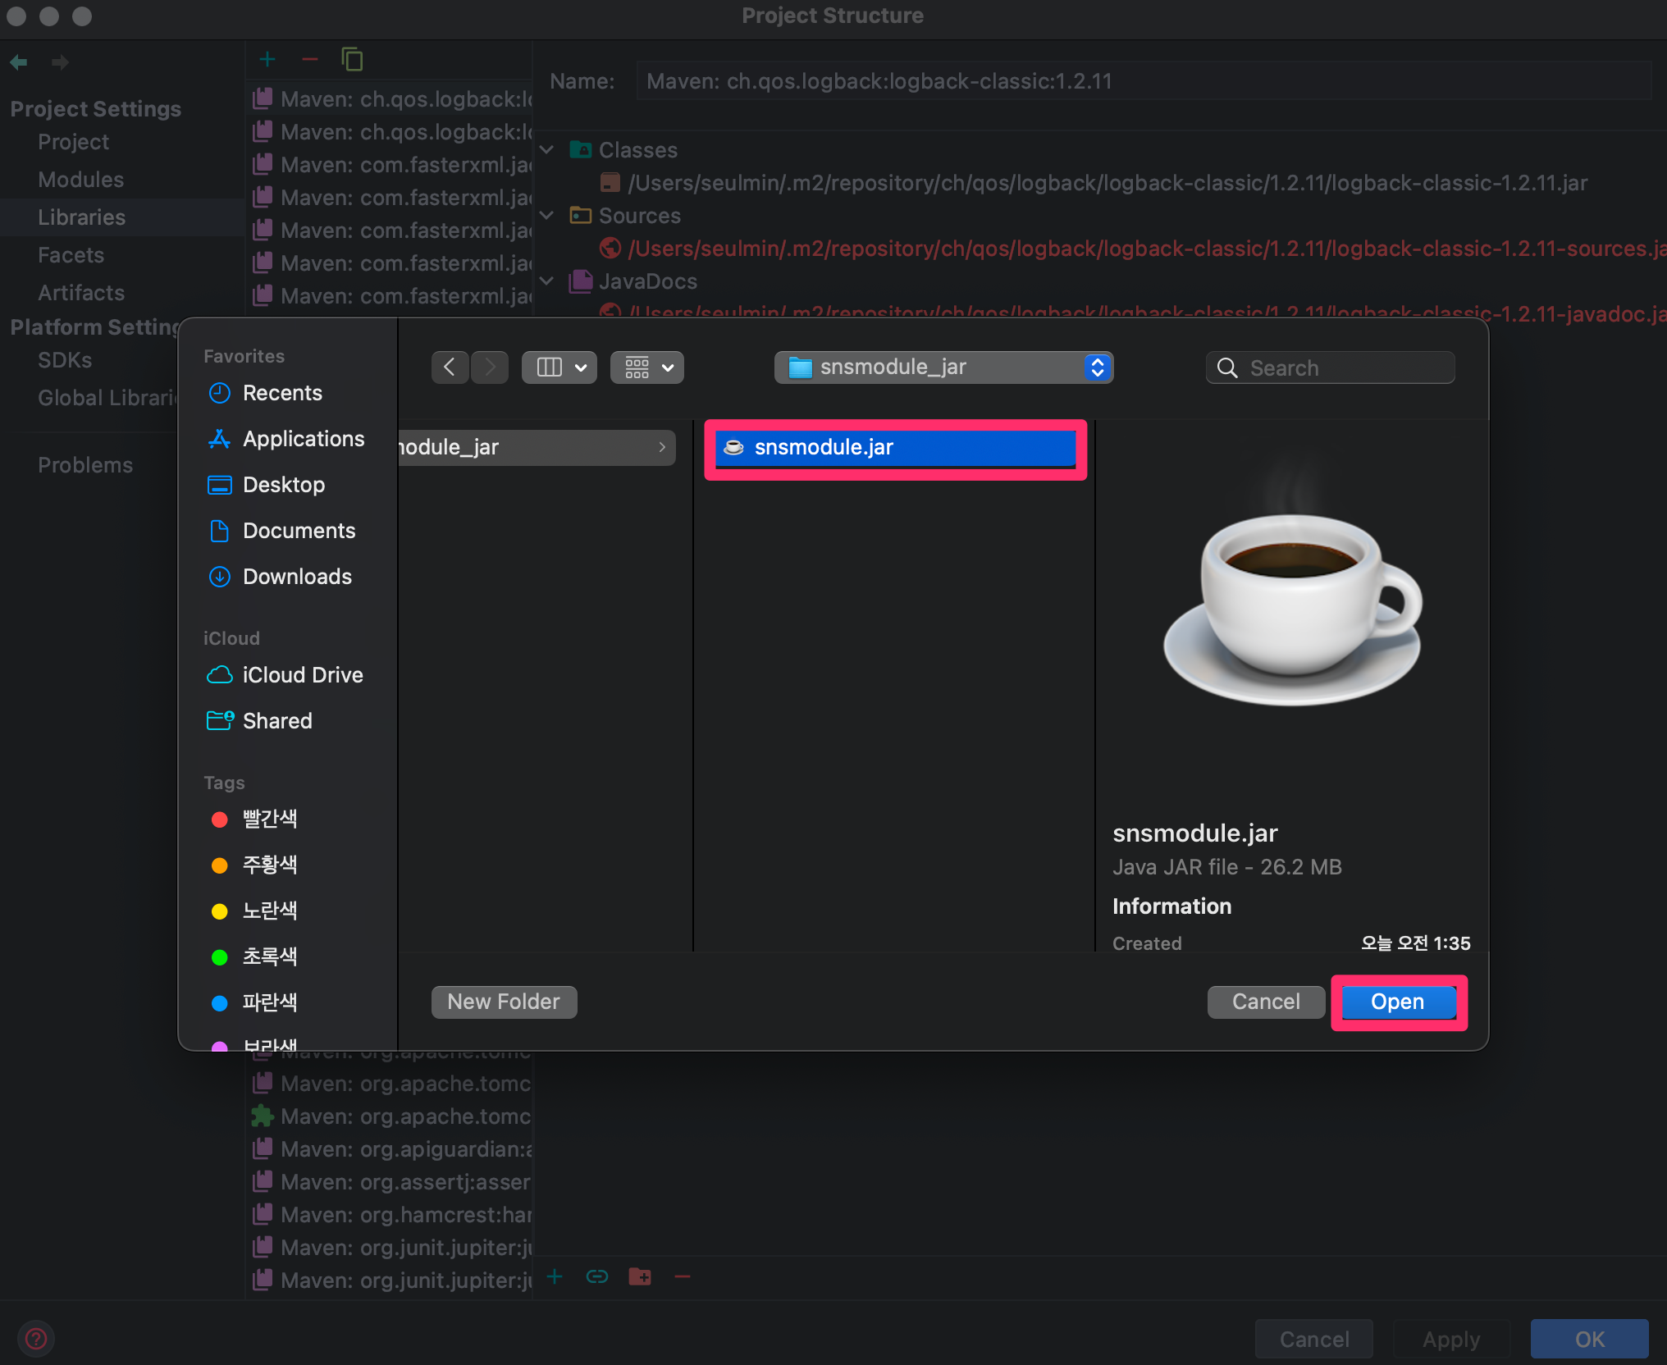Open the group-by grid dropdown
Image resolution: width=1667 pixels, height=1365 pixels.
647,367
